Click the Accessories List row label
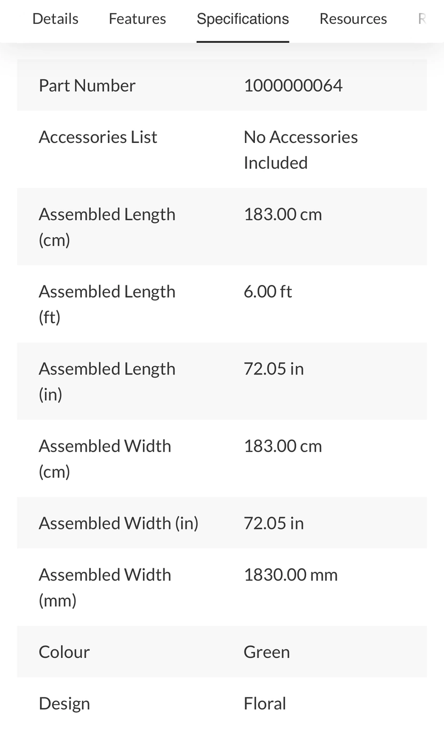The width and height of the screenshot is (444, 746). point(98,137)
